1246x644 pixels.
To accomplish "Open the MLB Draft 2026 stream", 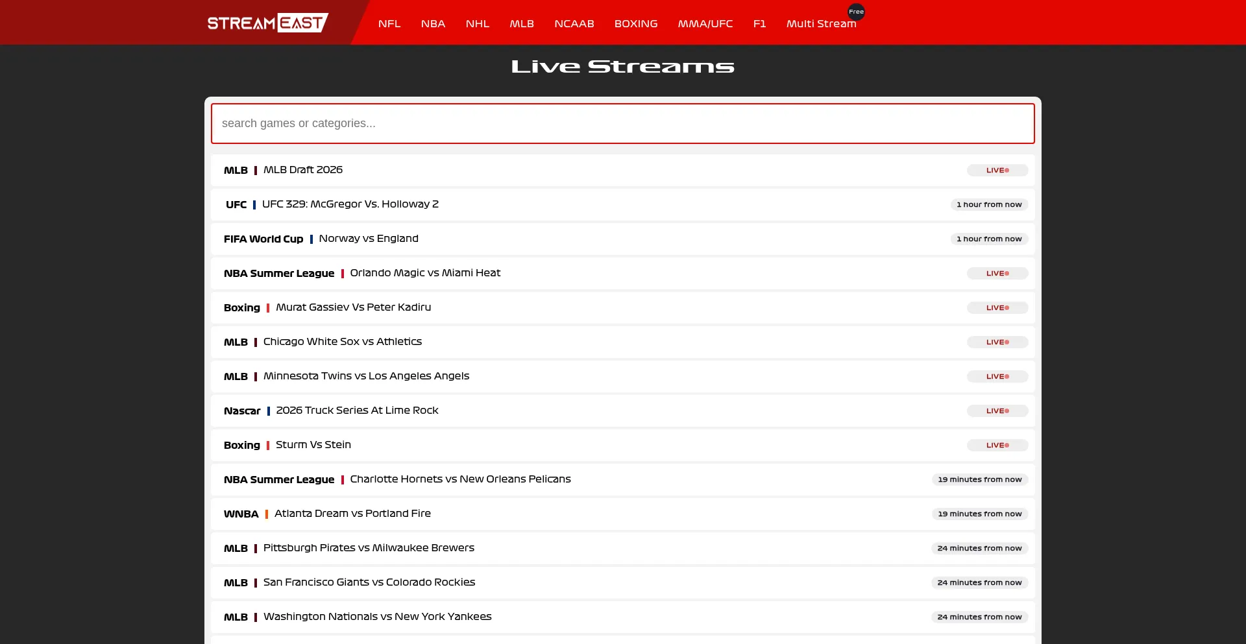I will (623, 170).
